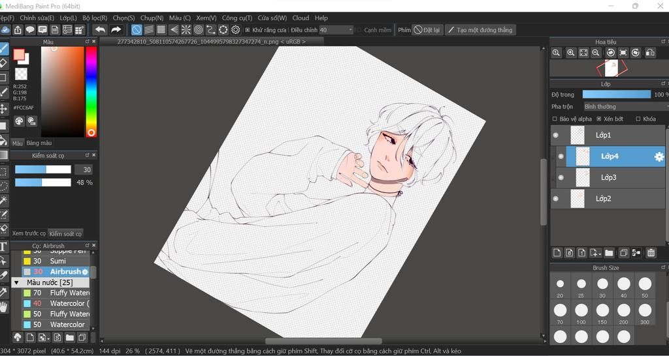The height and width of the screenshot is (356, 669).
Task: Open the add brush dropdown in brush panel
Action: (x=48, y=339)
